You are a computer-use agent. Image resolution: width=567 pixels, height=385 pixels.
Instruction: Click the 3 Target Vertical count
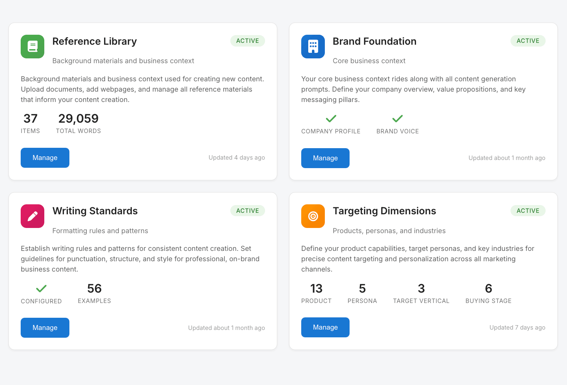point(421,289)
